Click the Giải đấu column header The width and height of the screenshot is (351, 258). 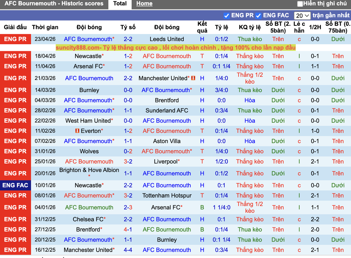pos(15,27)
